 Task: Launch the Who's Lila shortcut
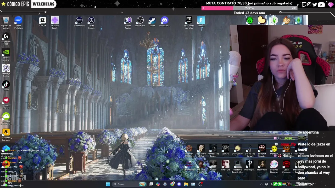pyautogui.click(x=225, y=166)
